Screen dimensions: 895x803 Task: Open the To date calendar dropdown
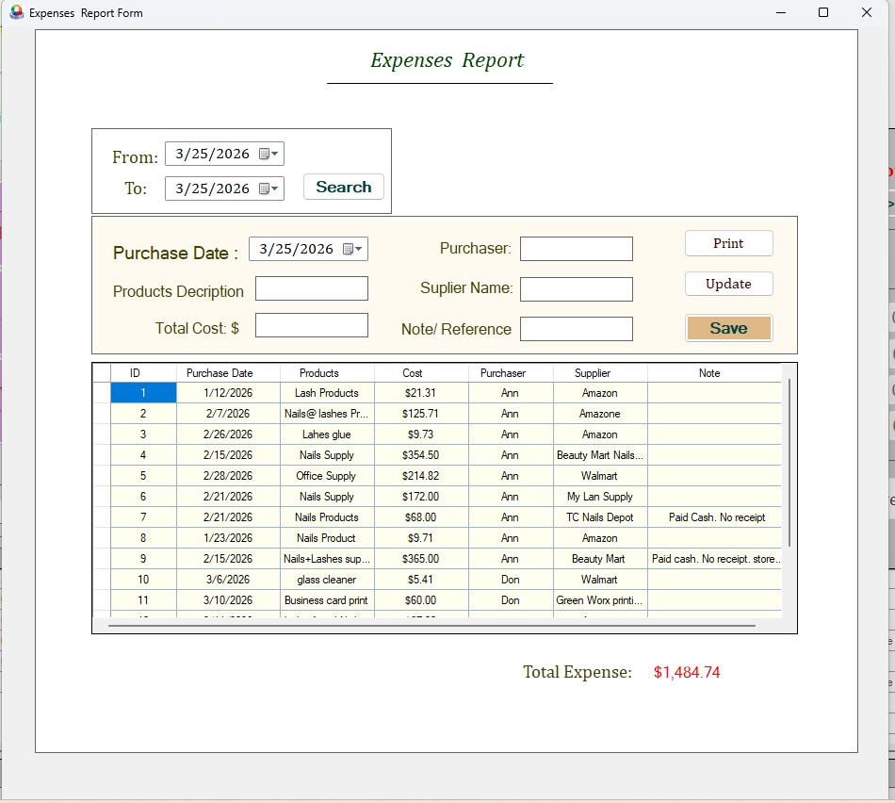pos(275,188)
